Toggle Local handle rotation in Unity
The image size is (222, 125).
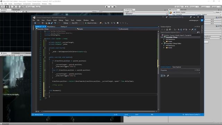(x=37, y=7)
